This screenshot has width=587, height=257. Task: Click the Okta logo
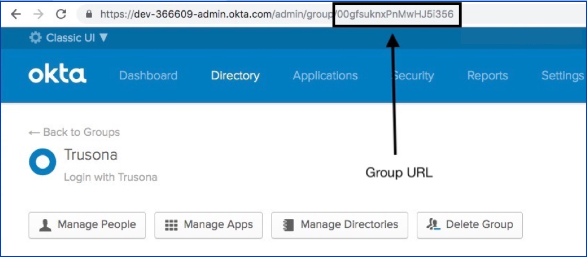[58, 75]
